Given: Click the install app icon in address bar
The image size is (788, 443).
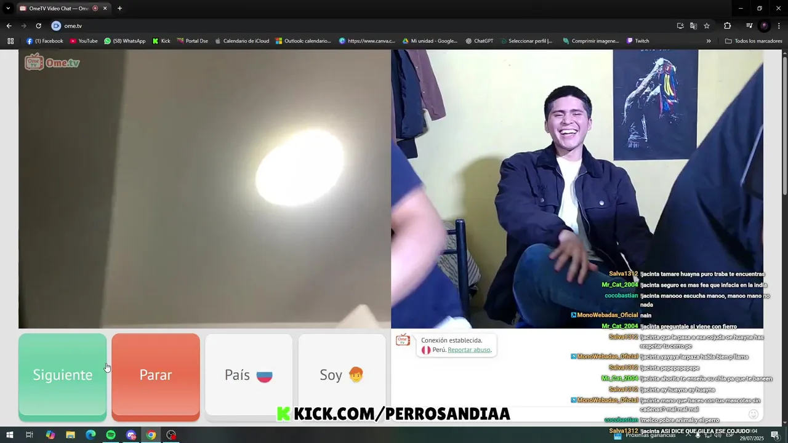Looking at the screenshot, I should [x=680, y=26].
